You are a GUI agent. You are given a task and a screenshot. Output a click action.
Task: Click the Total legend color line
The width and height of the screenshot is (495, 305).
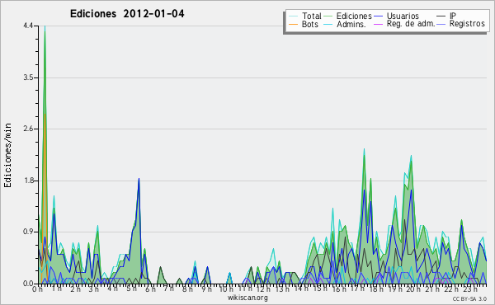[293, 16]
